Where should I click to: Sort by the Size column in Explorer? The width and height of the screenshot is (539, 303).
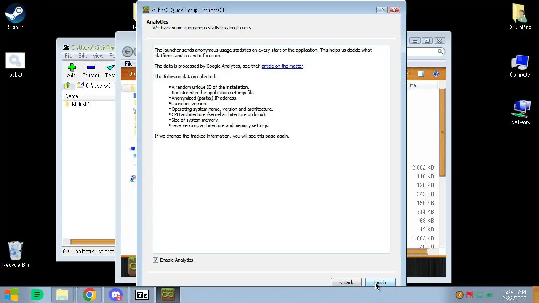click(x=422, y=85)
